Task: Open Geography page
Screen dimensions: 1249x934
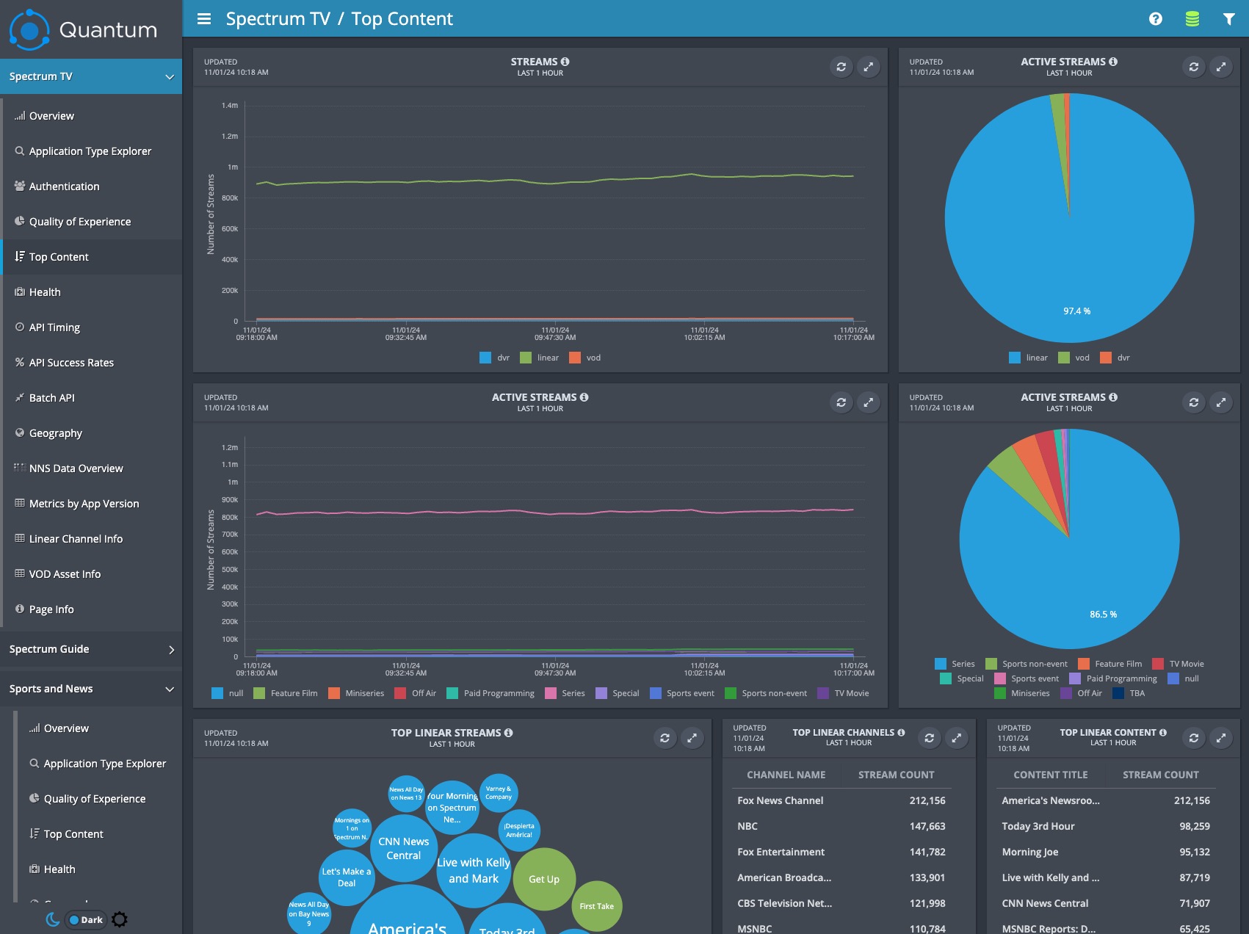Action: 93,433
